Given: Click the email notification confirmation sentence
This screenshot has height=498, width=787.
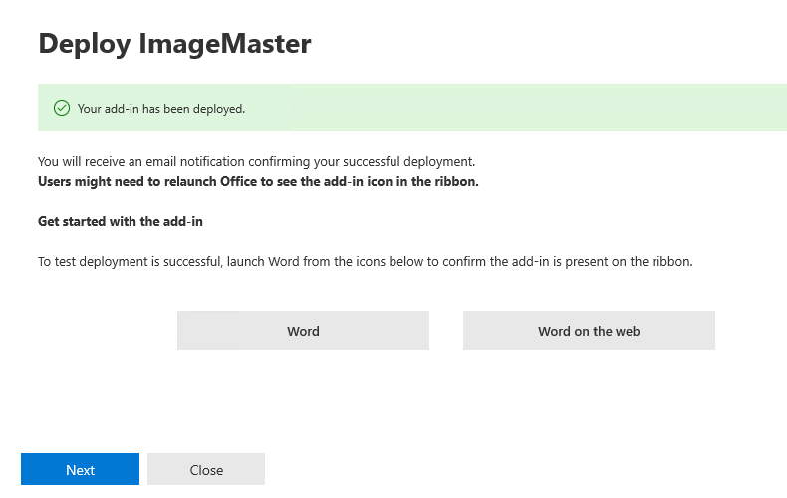Looking at the screenshot, I should click(256, 161).
